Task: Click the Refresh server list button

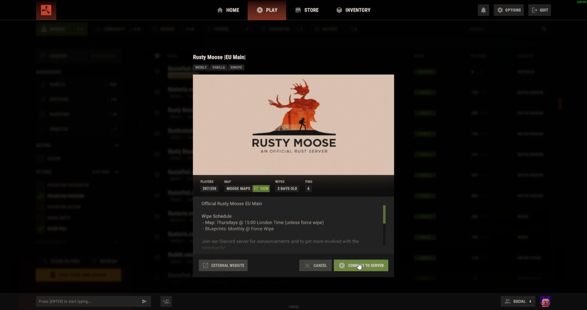Action: 105,261
